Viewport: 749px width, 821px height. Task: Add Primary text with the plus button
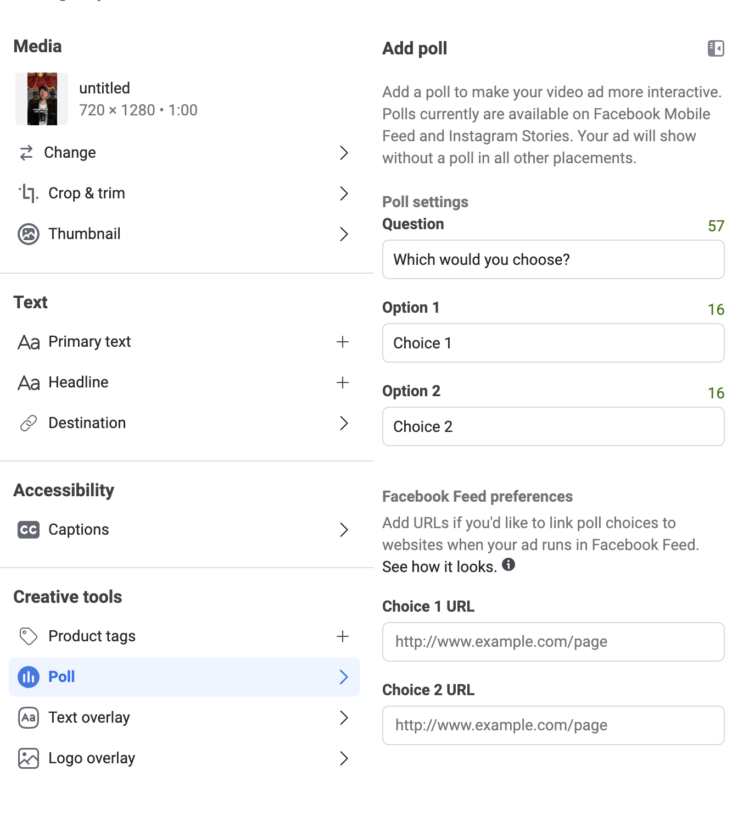[x=342, y=342]
